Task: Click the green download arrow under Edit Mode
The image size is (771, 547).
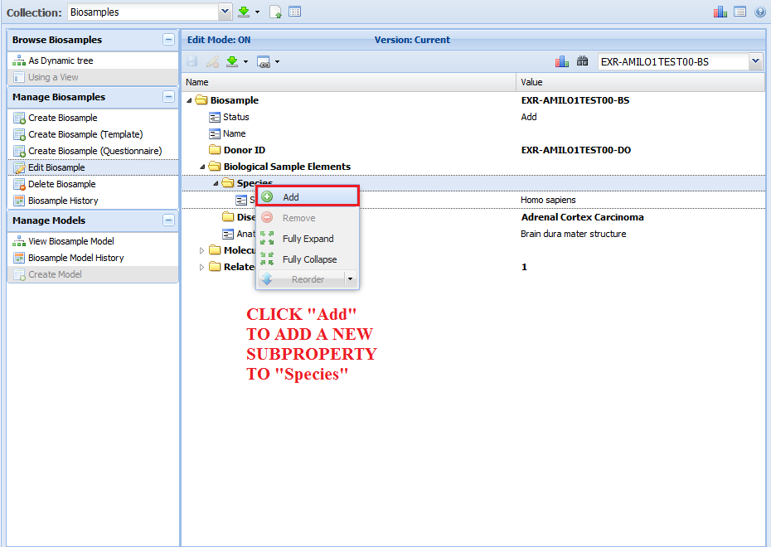Action: click(x=232, y=61)
